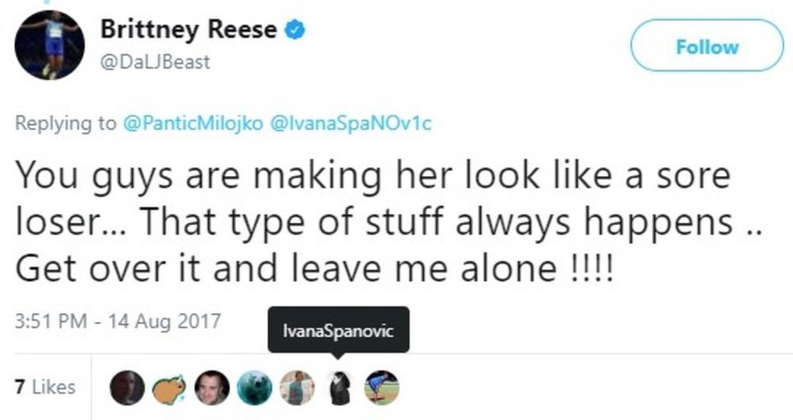The height and width of the screenshot is (420, 793).
Task: Click the bending athlete in blue avatar
Action: (x=381, y=388)
